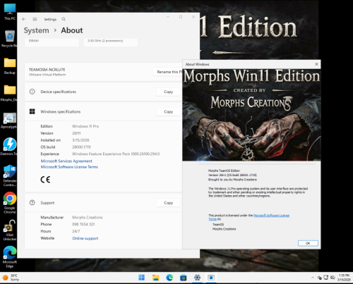The width and height of the screenshot is (353, 284).
Task: Copy the Windows specifications details
Action: click(168, 112)
